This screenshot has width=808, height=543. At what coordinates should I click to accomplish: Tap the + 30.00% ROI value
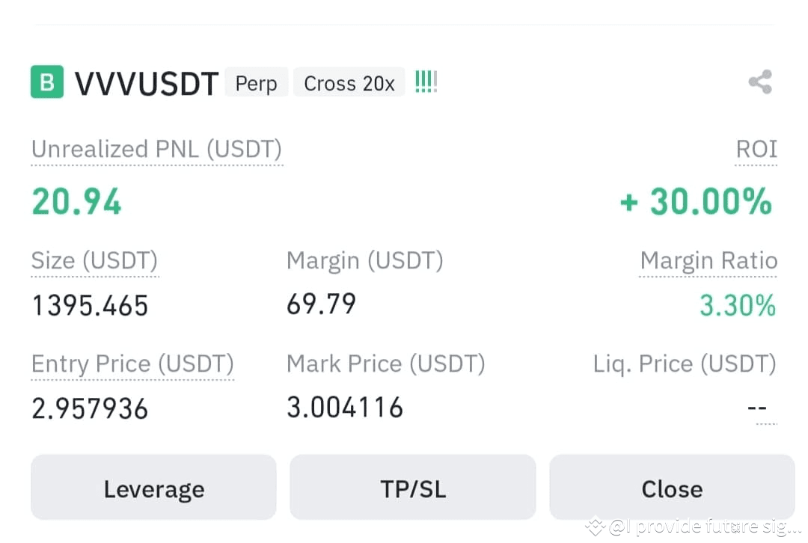[x=697, y=201]
